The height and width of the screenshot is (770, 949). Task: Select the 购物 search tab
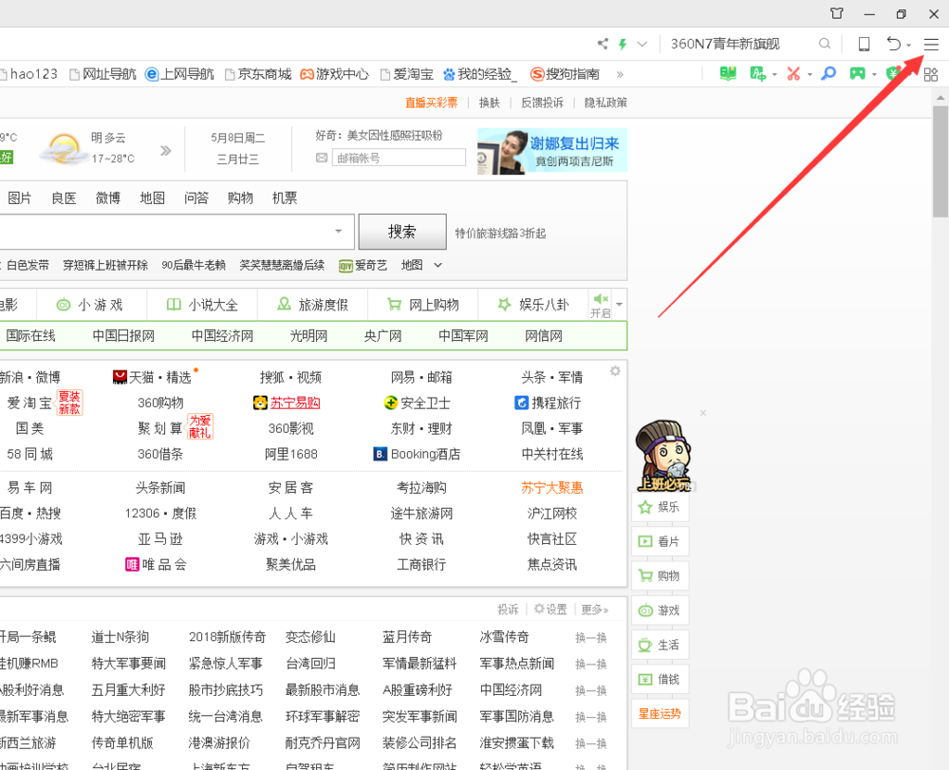click(x=240, y=198)
